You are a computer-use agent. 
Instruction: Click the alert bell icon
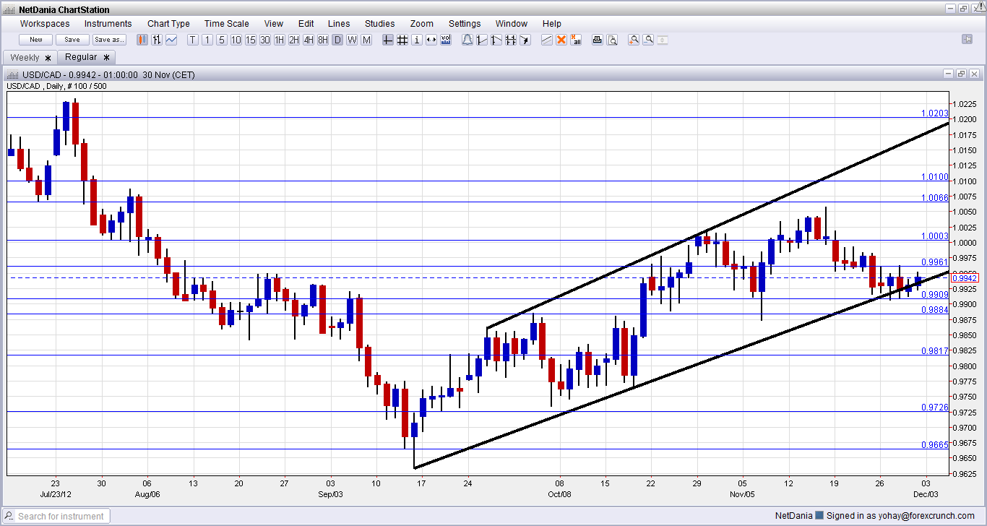467,40
